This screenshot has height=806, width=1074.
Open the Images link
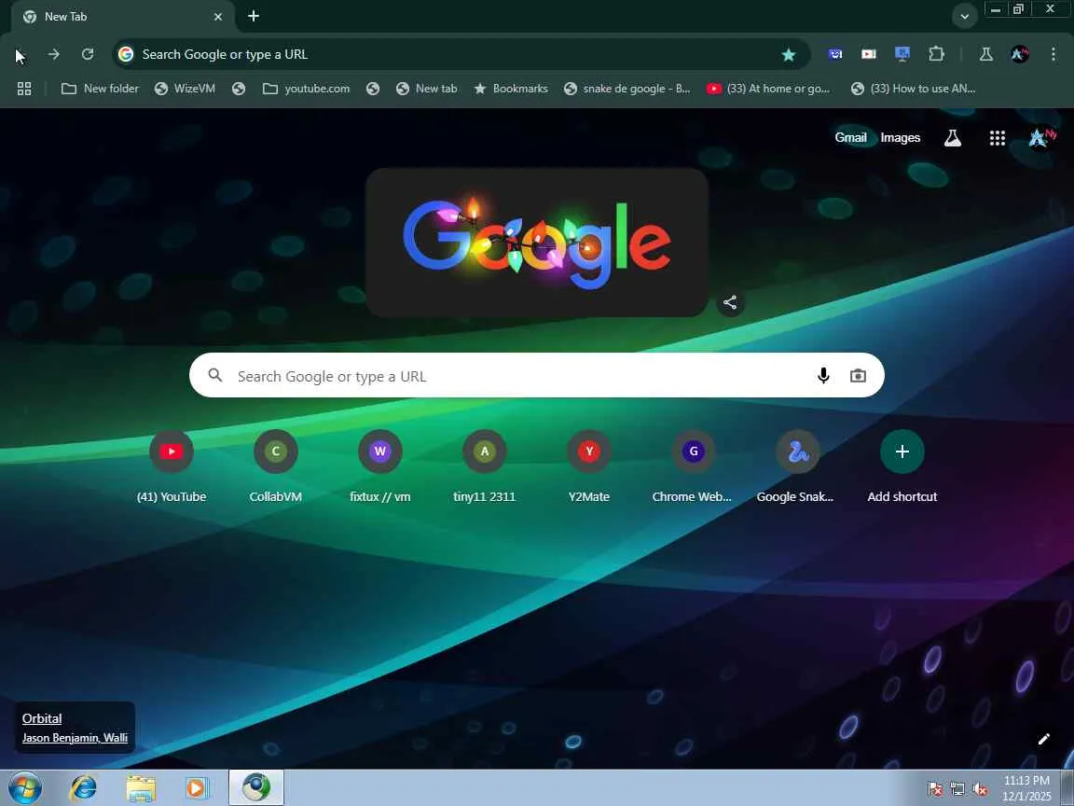(x=900, y=138)
